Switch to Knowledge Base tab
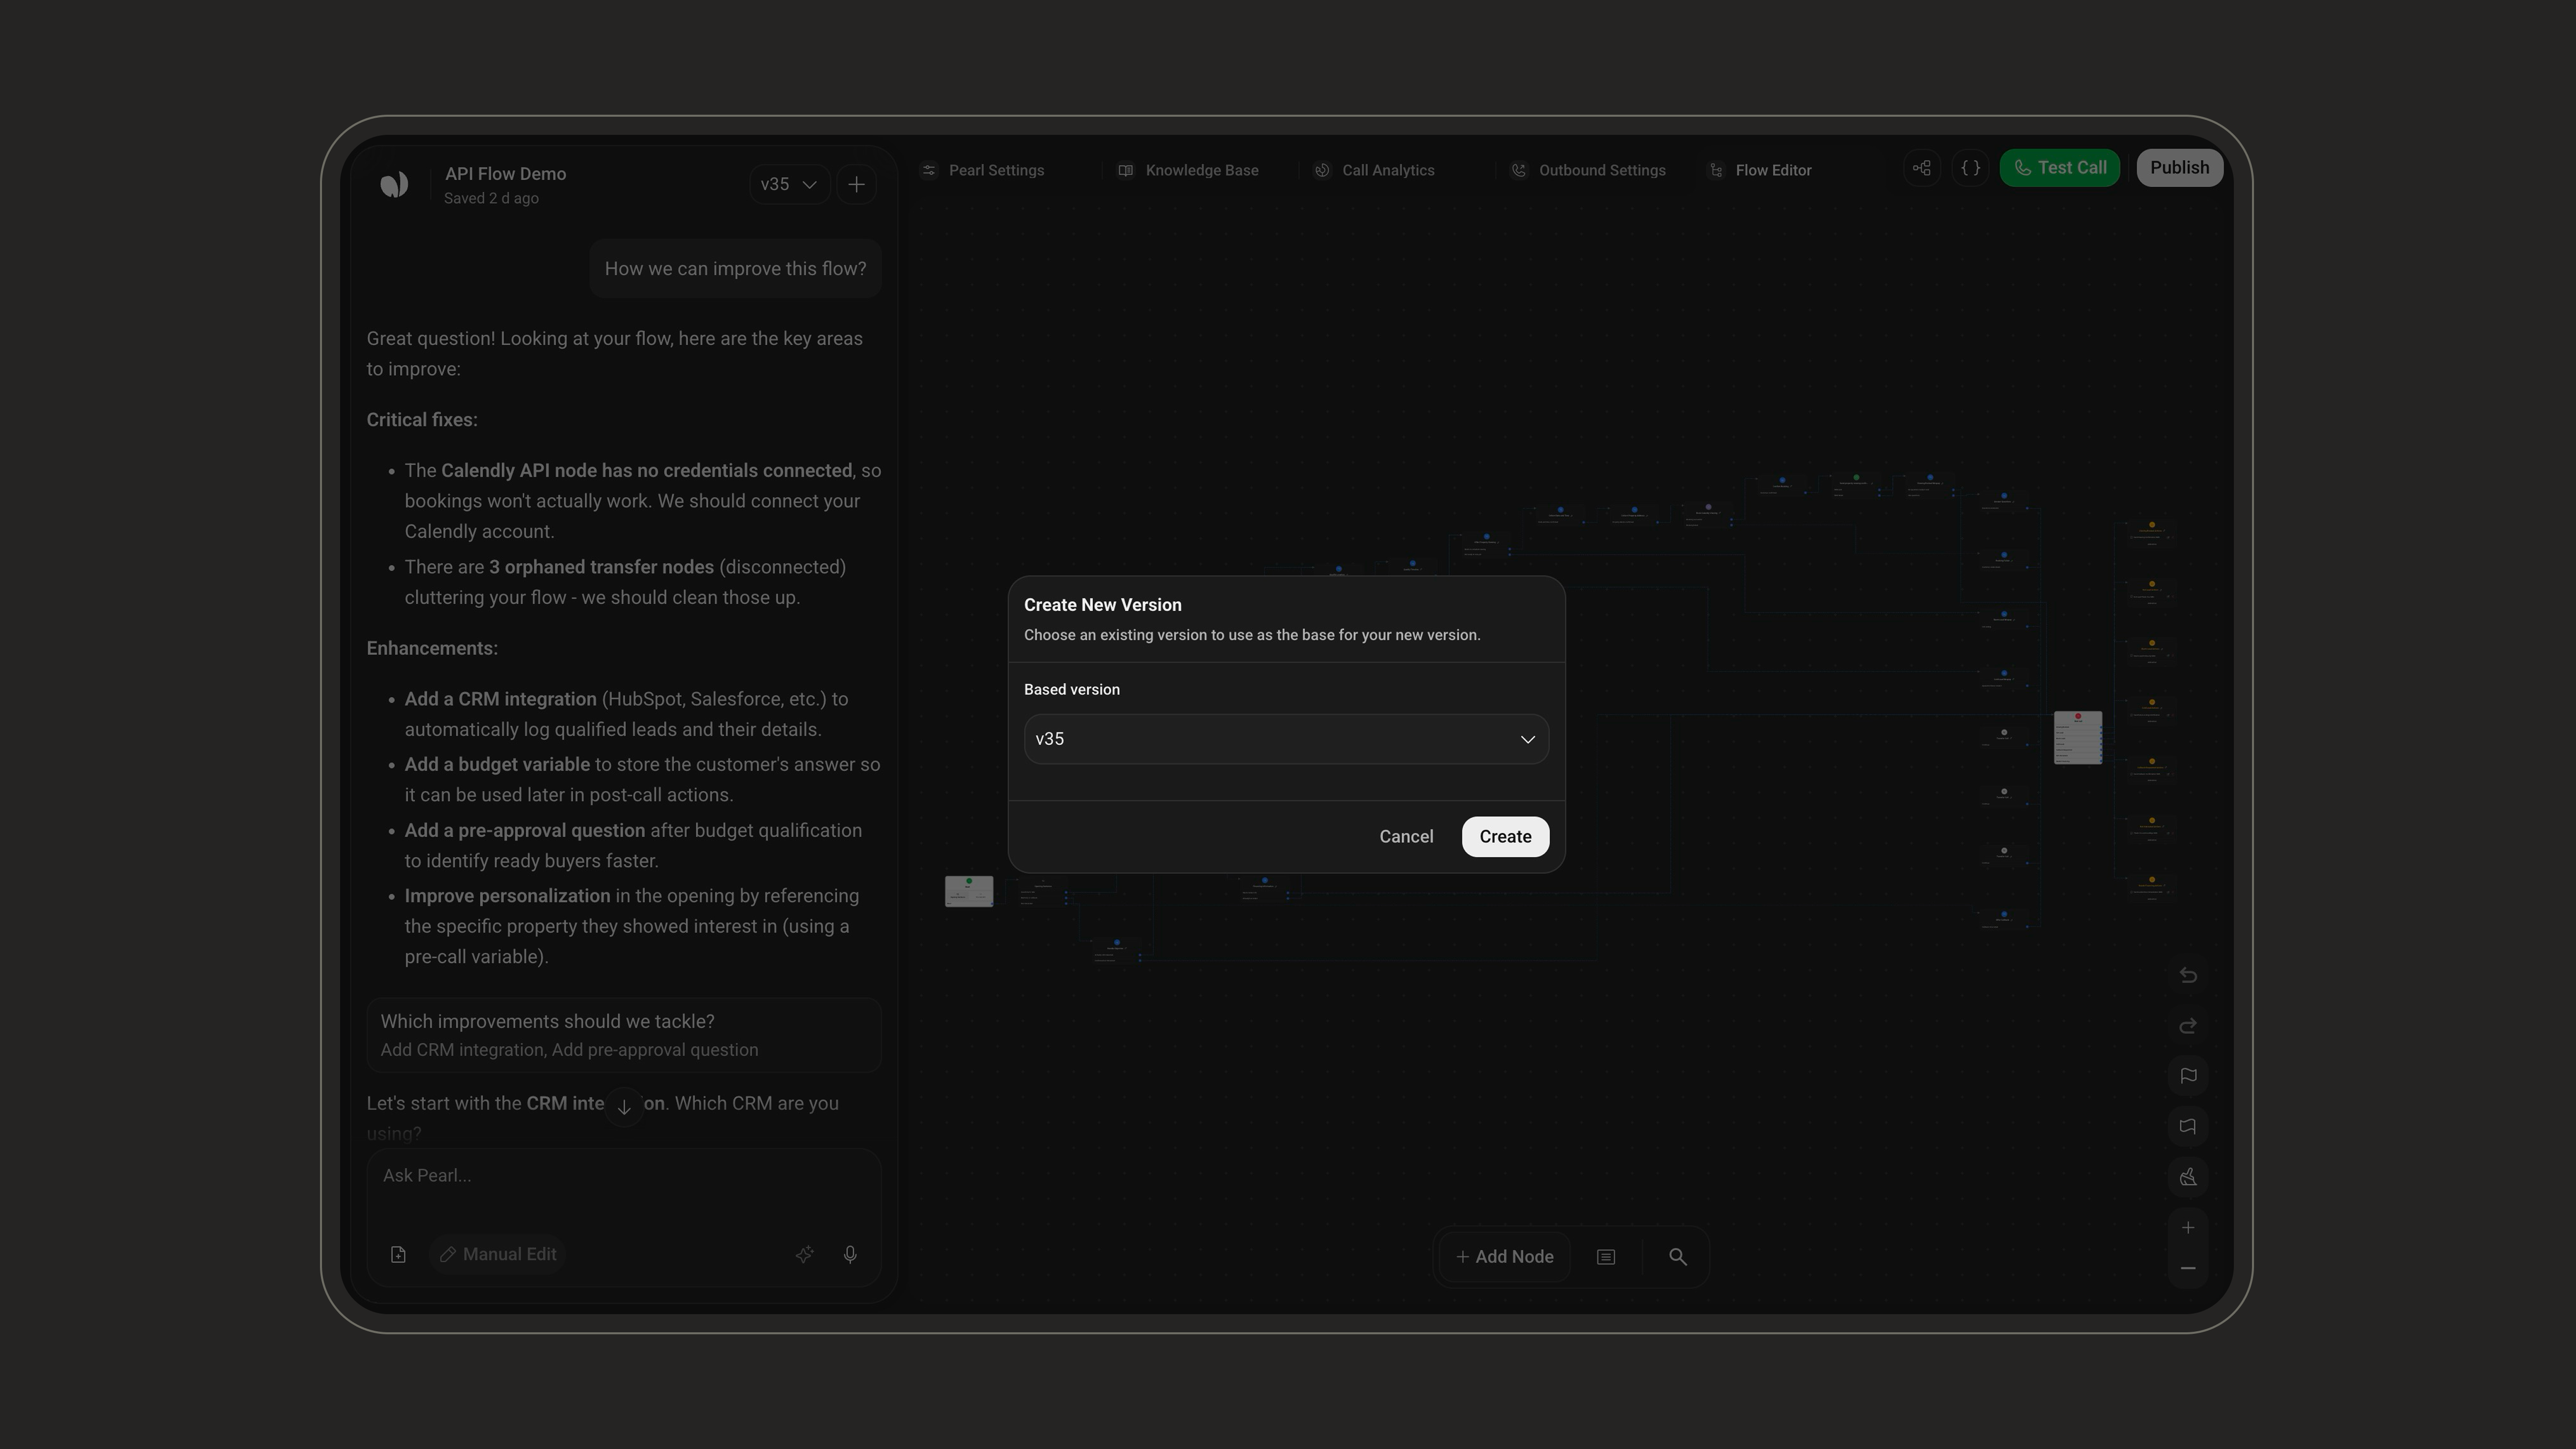The height and width of the screenshot is (1449, 2576). click(1188, 170)
